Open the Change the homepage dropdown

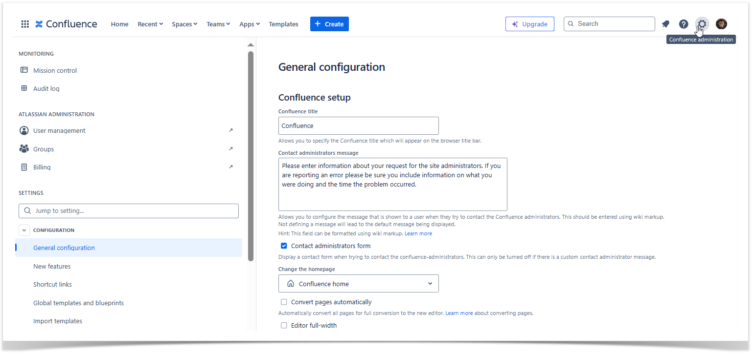(358, 284)
